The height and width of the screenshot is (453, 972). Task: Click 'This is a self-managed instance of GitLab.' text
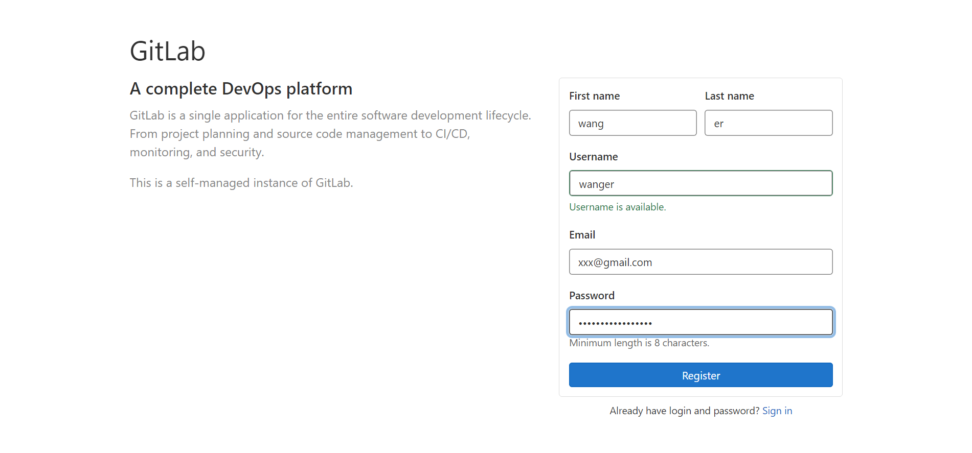(x=241, y=183)
